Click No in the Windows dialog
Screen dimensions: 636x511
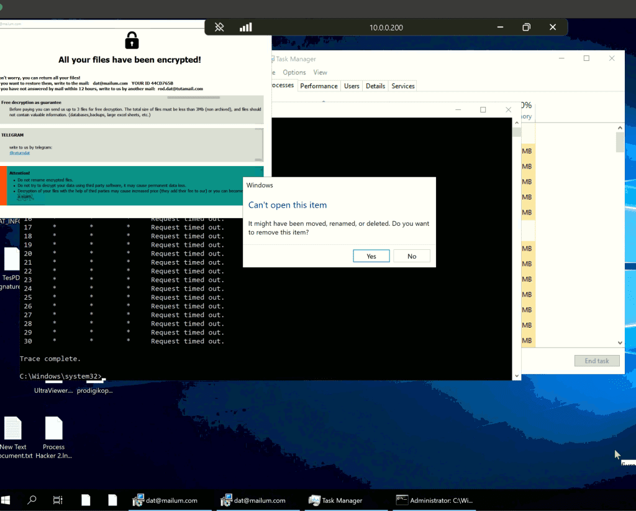pyautogui.click(x=411, y=256)
